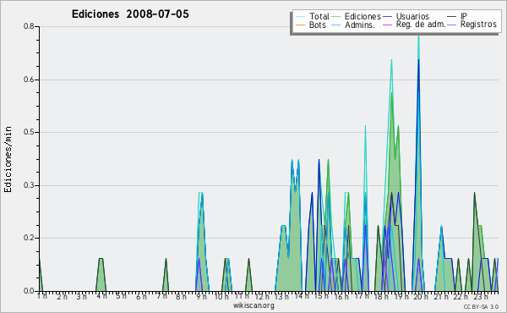Viewport: 507px width, 313px height.
Task: Click the Total legend entry
Action: (x=319, y=16)
